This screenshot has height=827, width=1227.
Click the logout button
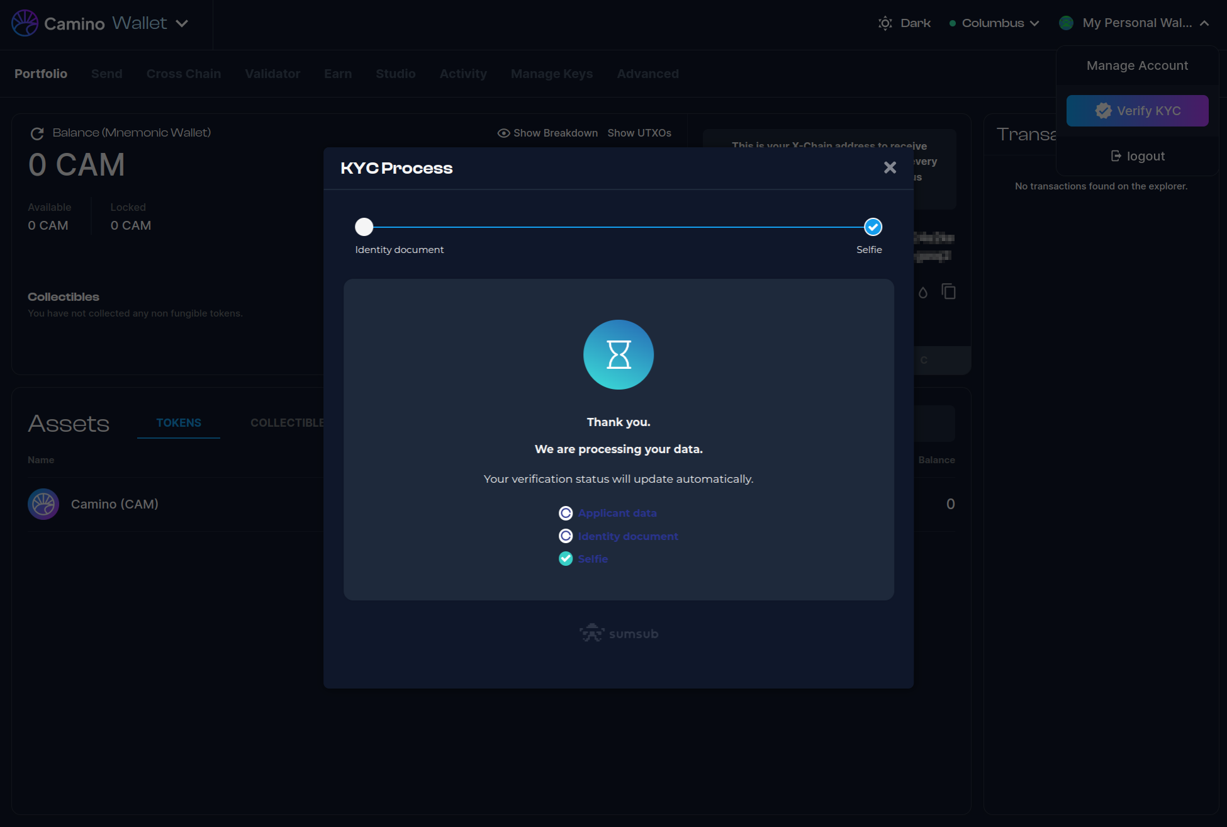click(1137, 156)
